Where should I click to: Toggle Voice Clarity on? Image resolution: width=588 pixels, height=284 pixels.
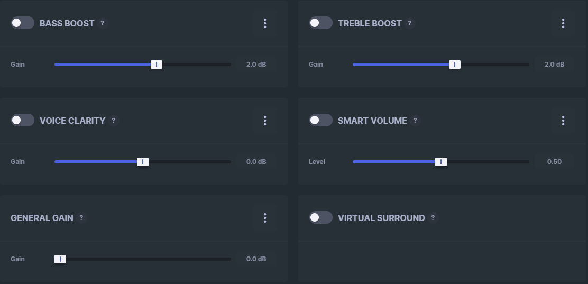(23, 121)
